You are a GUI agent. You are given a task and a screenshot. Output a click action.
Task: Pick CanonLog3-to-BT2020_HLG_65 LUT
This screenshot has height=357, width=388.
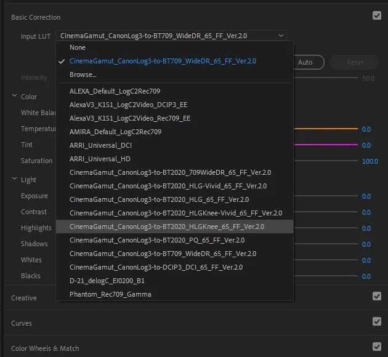click(x=175, y=199)
